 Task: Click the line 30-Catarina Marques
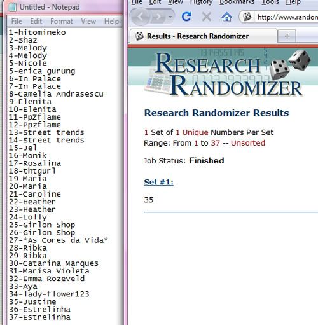(53, 263)
